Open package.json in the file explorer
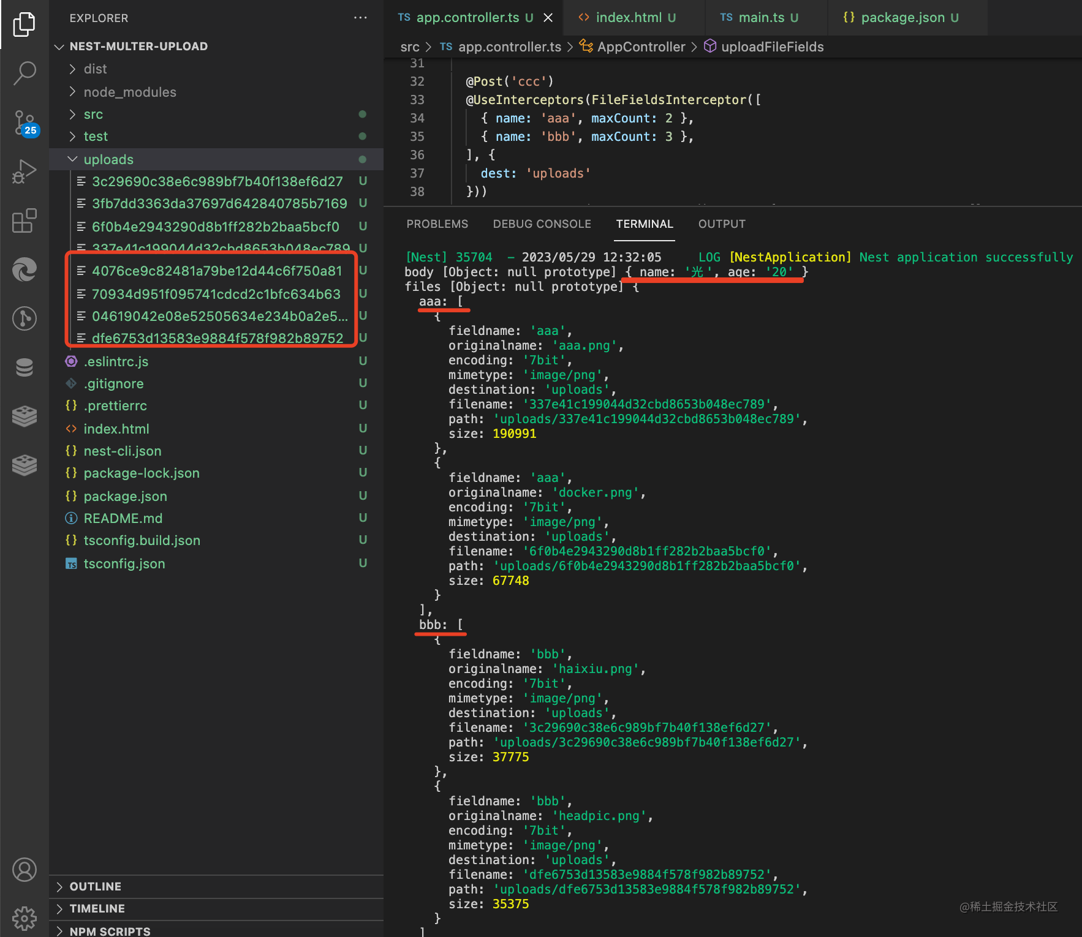1082x937 pixels. (x=125, y=497)
